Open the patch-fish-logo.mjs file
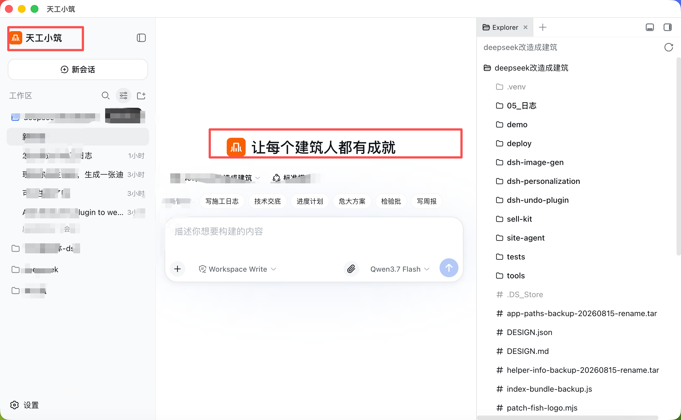 click(537, 408)
